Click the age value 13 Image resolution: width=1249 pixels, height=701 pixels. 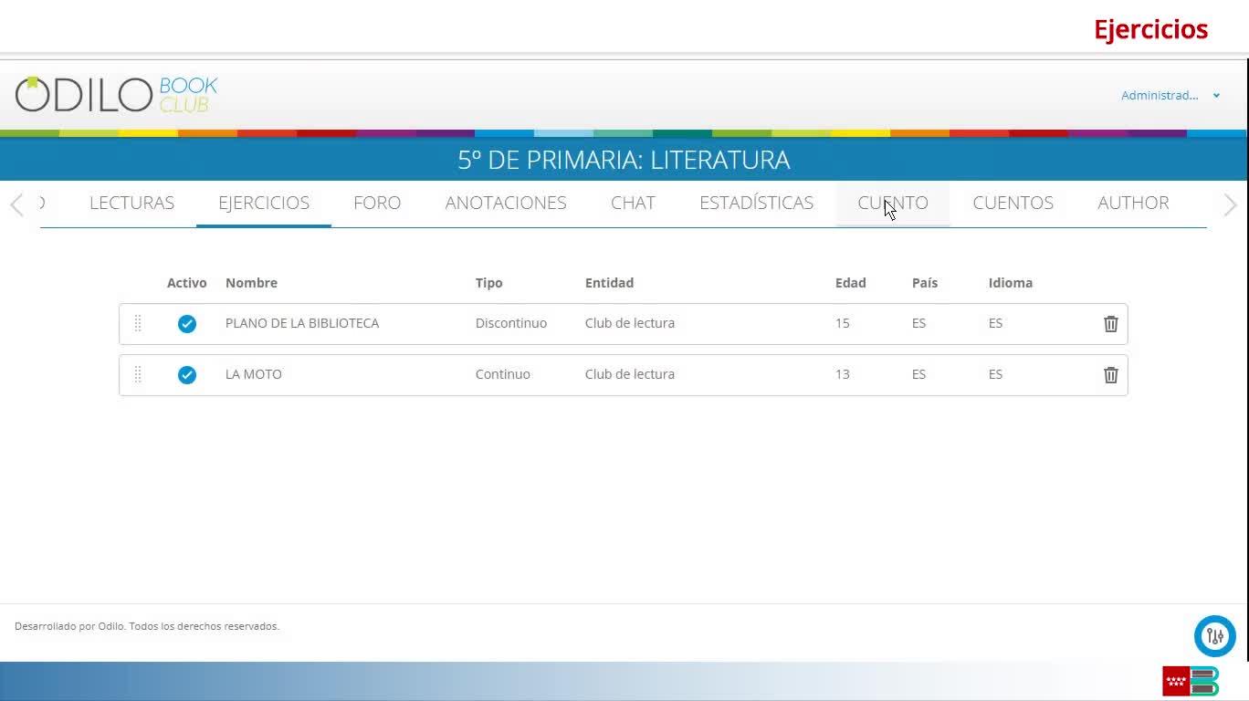842,374
